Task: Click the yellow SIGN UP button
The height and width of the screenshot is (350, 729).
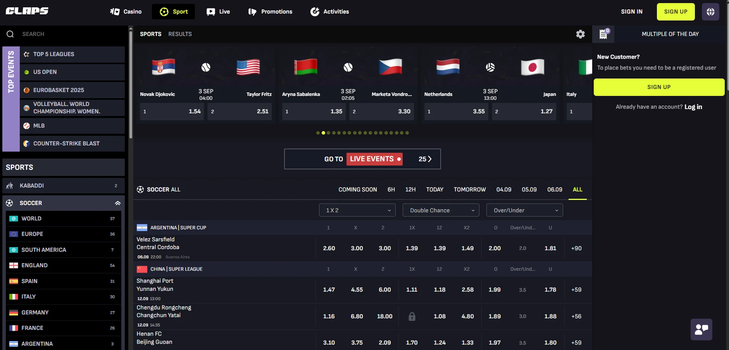Action: (x=675, y=11)
